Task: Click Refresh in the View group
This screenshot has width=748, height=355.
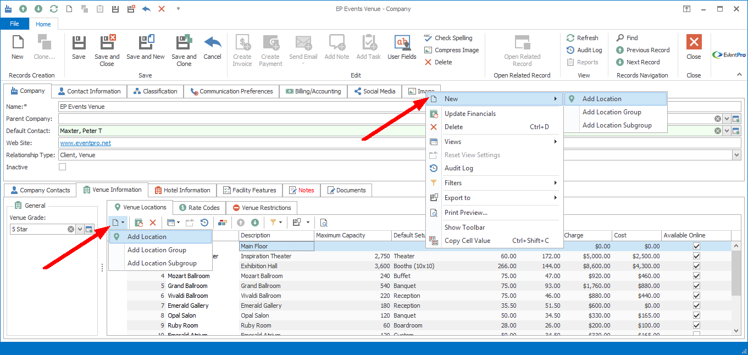Action: pos(582,38)
